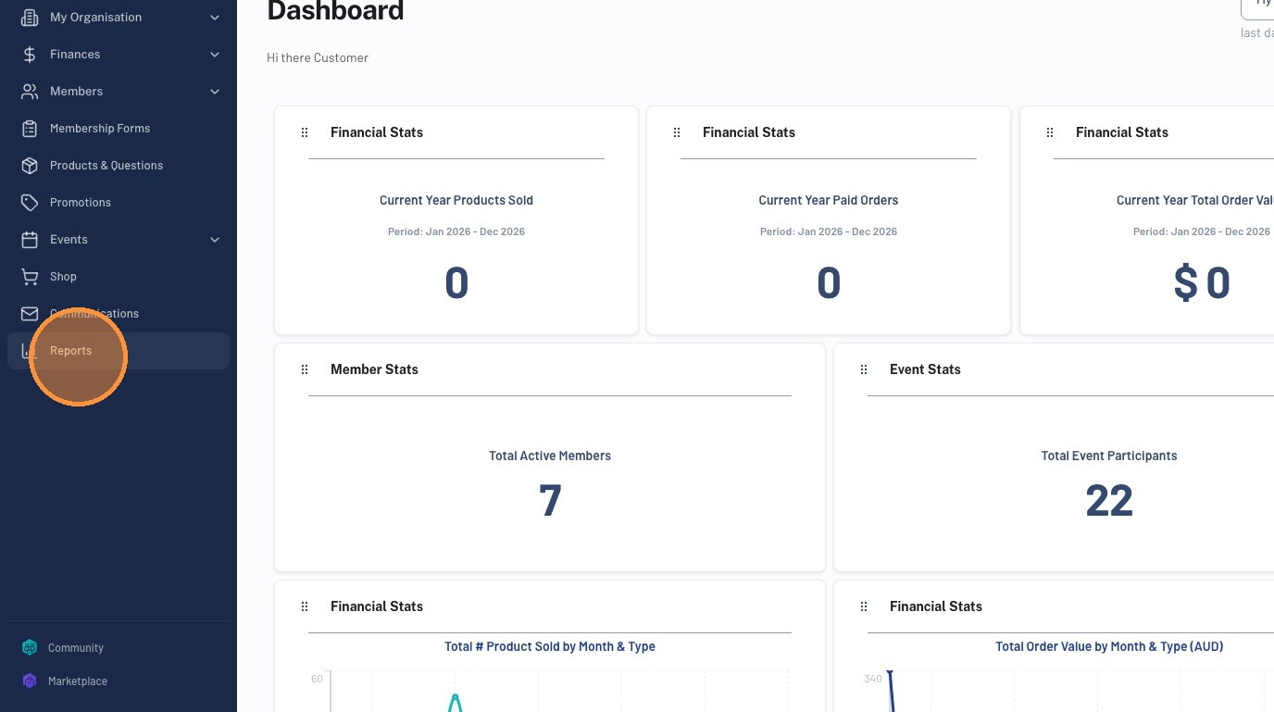Click the Communications envelope icon
Image resolution: width=1274 pixels, height=712 pixels.
tap(30, 314)
